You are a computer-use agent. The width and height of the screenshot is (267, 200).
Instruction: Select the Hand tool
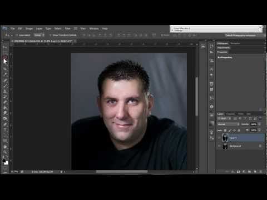tap(5, 147)
